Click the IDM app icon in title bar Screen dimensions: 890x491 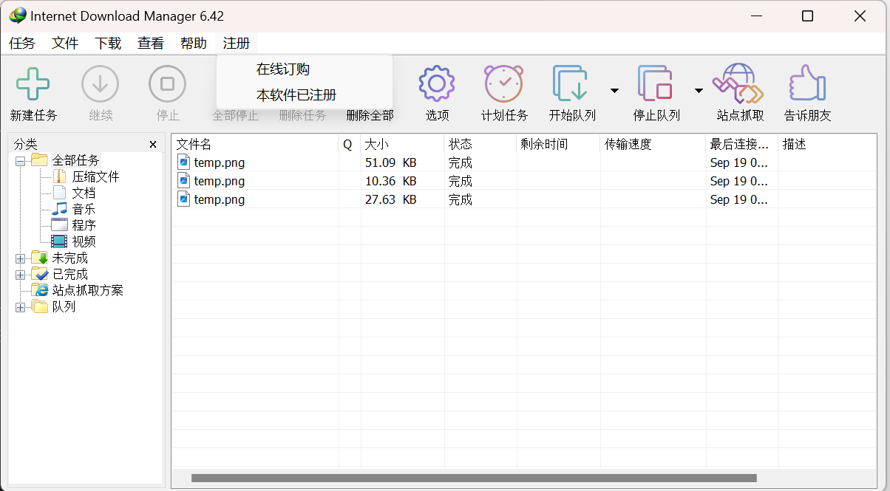coord(18,16)
